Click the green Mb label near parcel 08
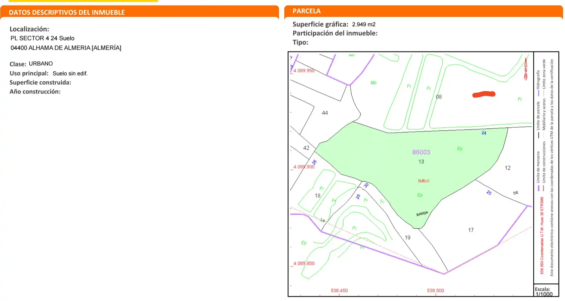The image size is (565, 301). tap(373, 83)
